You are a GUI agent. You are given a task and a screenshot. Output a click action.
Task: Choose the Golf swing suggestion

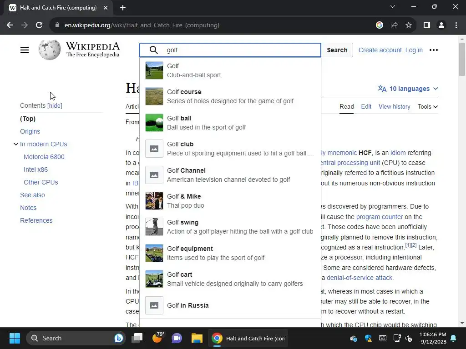230,227
